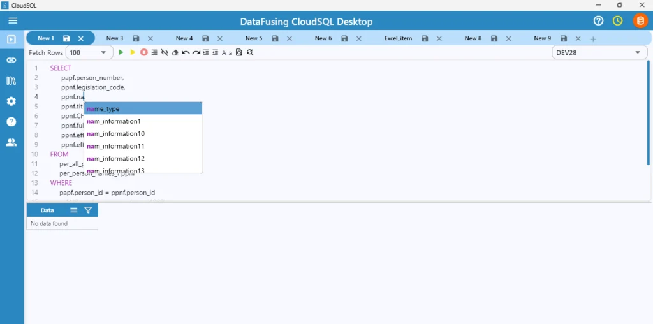Change to lowercase with small a
This screenshot has width=653, height=324.
click(230, 54)
